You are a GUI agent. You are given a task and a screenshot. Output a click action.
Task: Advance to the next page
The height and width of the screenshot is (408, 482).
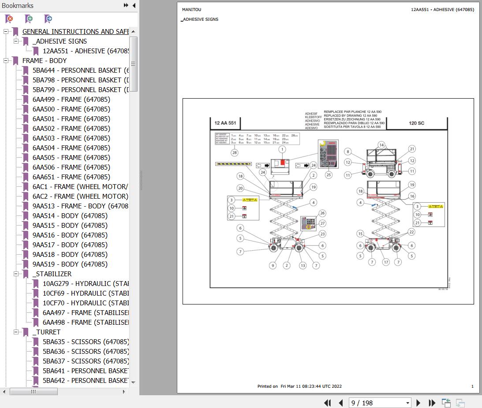(418, 403)
